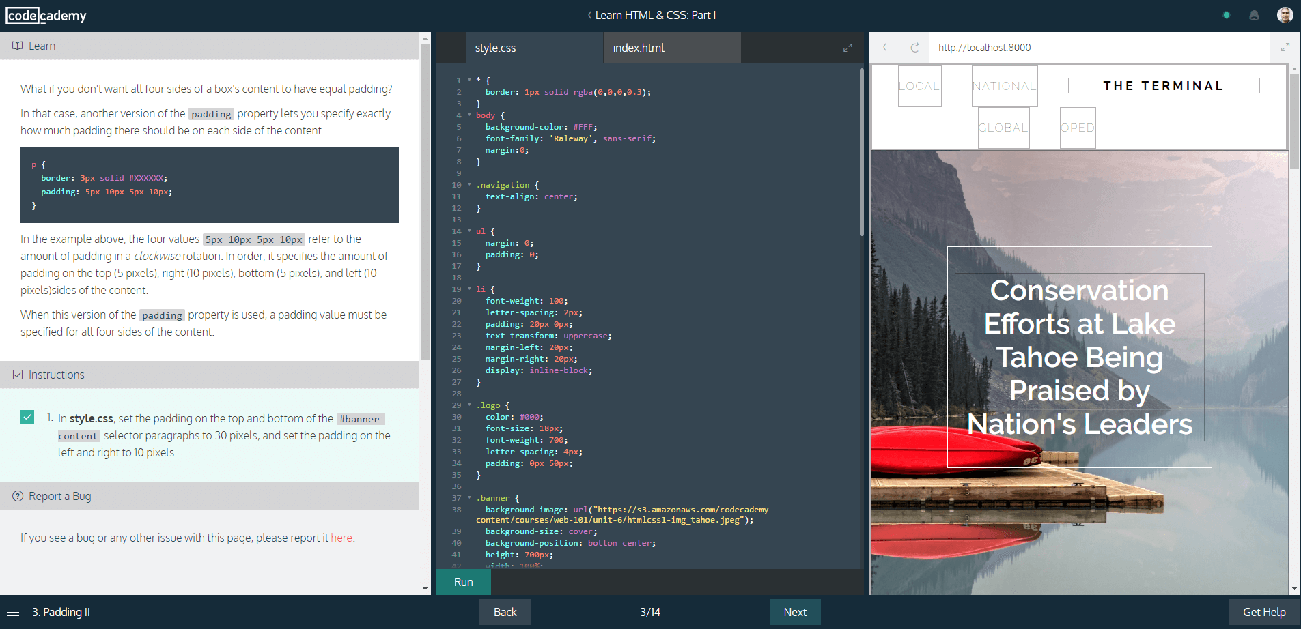Image resolution: width=1301 pixels, height=629 pixels.
Task: Advance to the next exercise
Action: click(x=795, y=612)
